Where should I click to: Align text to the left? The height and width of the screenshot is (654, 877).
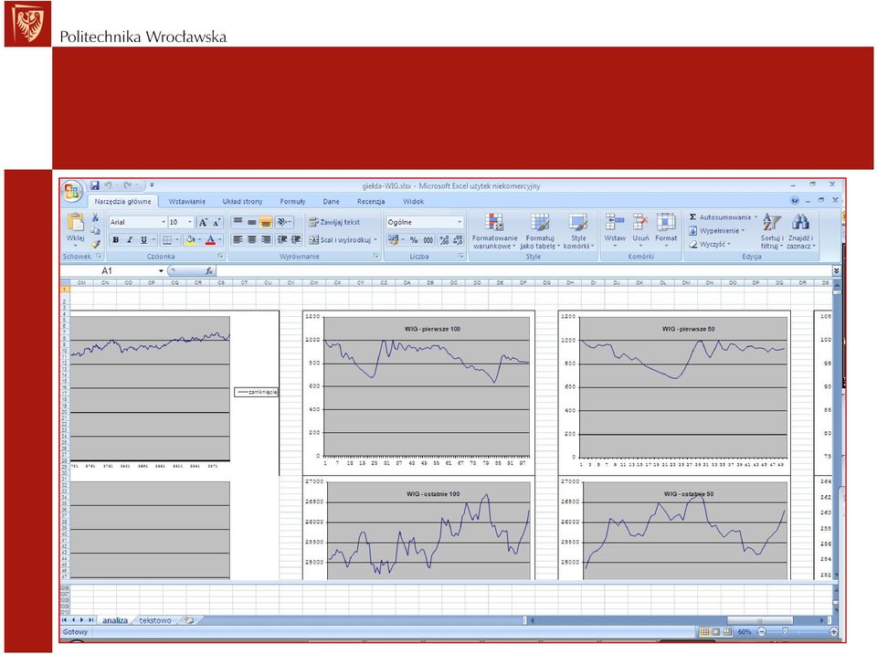click(x=238, y=240)
